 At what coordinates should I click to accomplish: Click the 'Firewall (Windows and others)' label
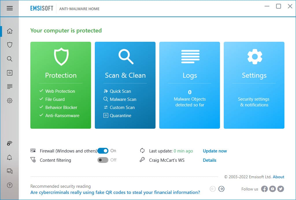(69, 151)
